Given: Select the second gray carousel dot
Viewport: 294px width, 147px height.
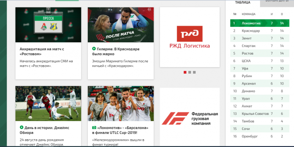Looking at the screenshot, I should point(190,72).
